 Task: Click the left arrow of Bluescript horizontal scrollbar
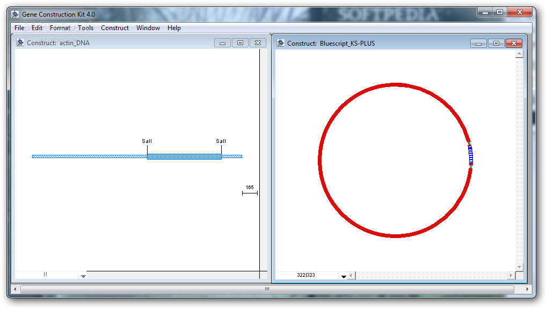pos(351,276)
